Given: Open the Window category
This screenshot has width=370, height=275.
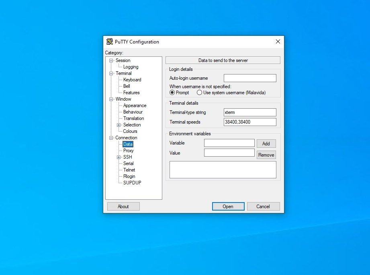Looking at the screenshot, I should pyautogui.click(x=123, y=99).
